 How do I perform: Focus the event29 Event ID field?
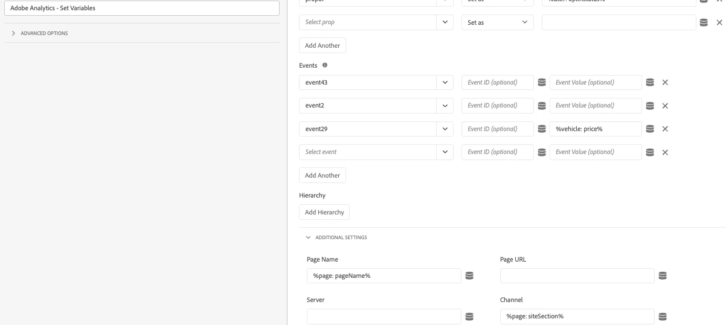coord(498,129)
